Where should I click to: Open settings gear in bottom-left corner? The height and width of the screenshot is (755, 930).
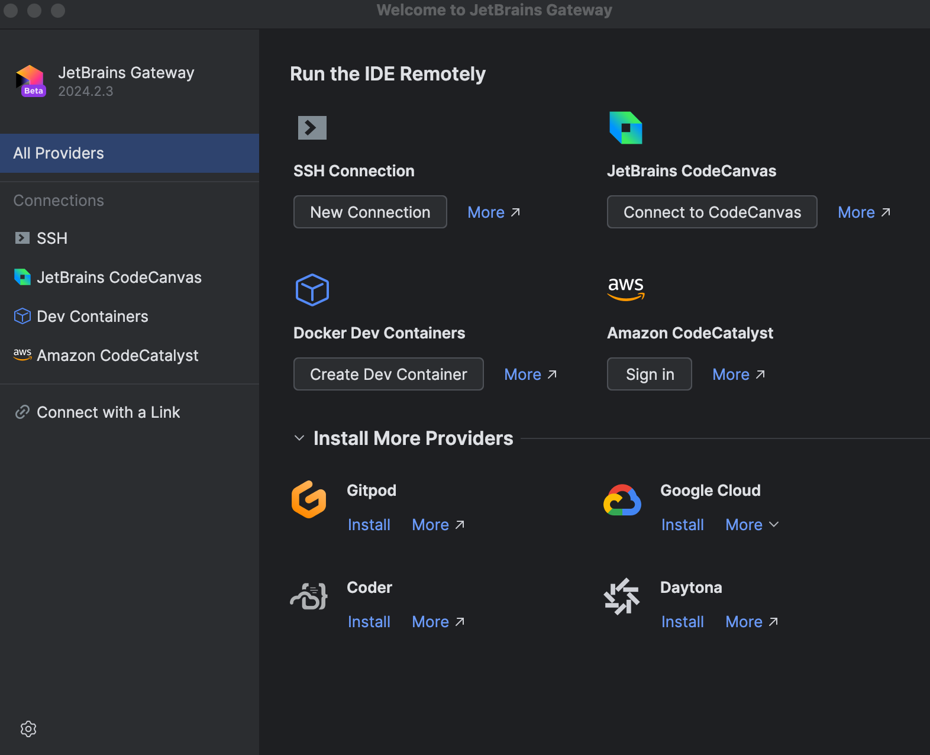[x=28, y=729]
